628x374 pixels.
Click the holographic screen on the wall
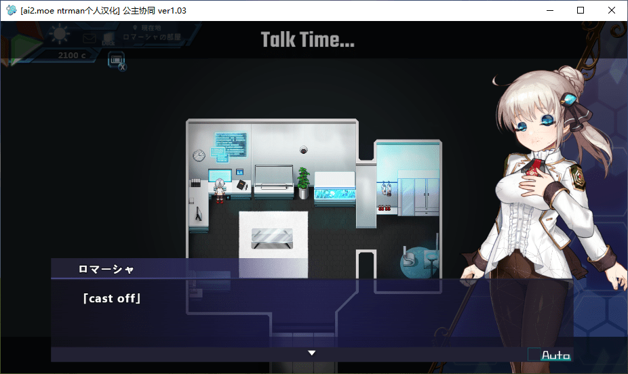pos(231,144)
